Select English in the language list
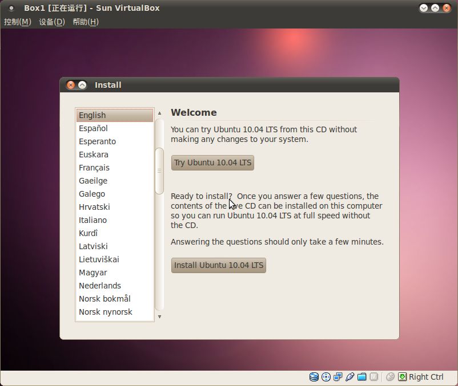 point(114,115)
